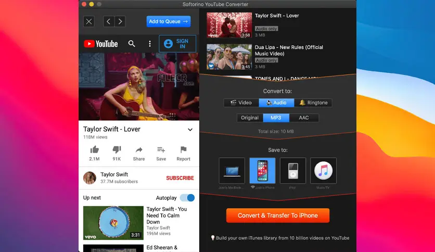
Task: Toggle the Autoplay switch
Action: pyautogui.click(x=187, y=198)
